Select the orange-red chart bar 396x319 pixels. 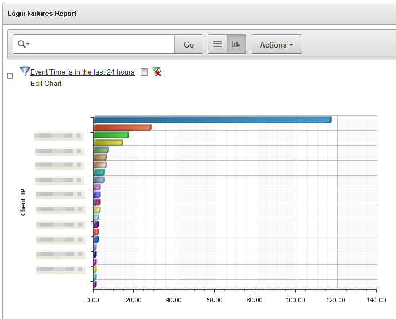(x=122, y=127)
